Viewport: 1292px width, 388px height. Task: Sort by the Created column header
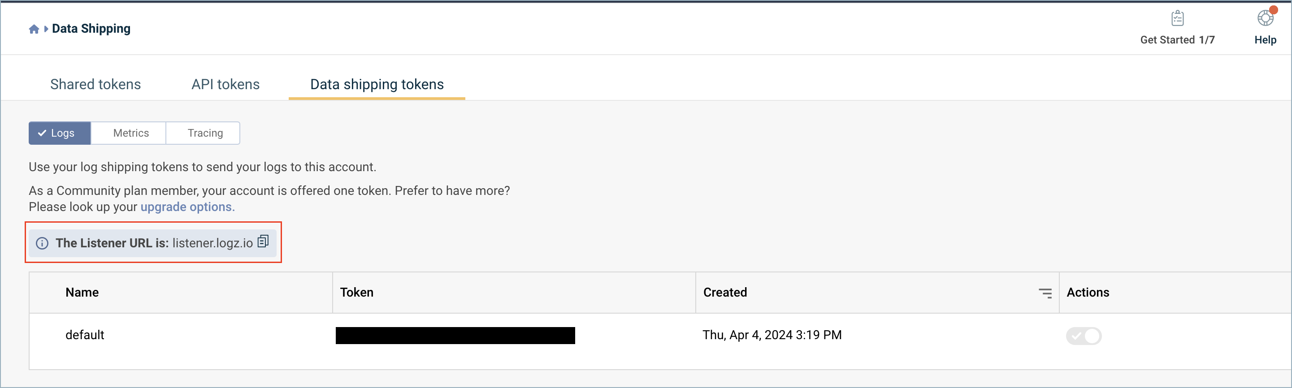pos(725,293)
